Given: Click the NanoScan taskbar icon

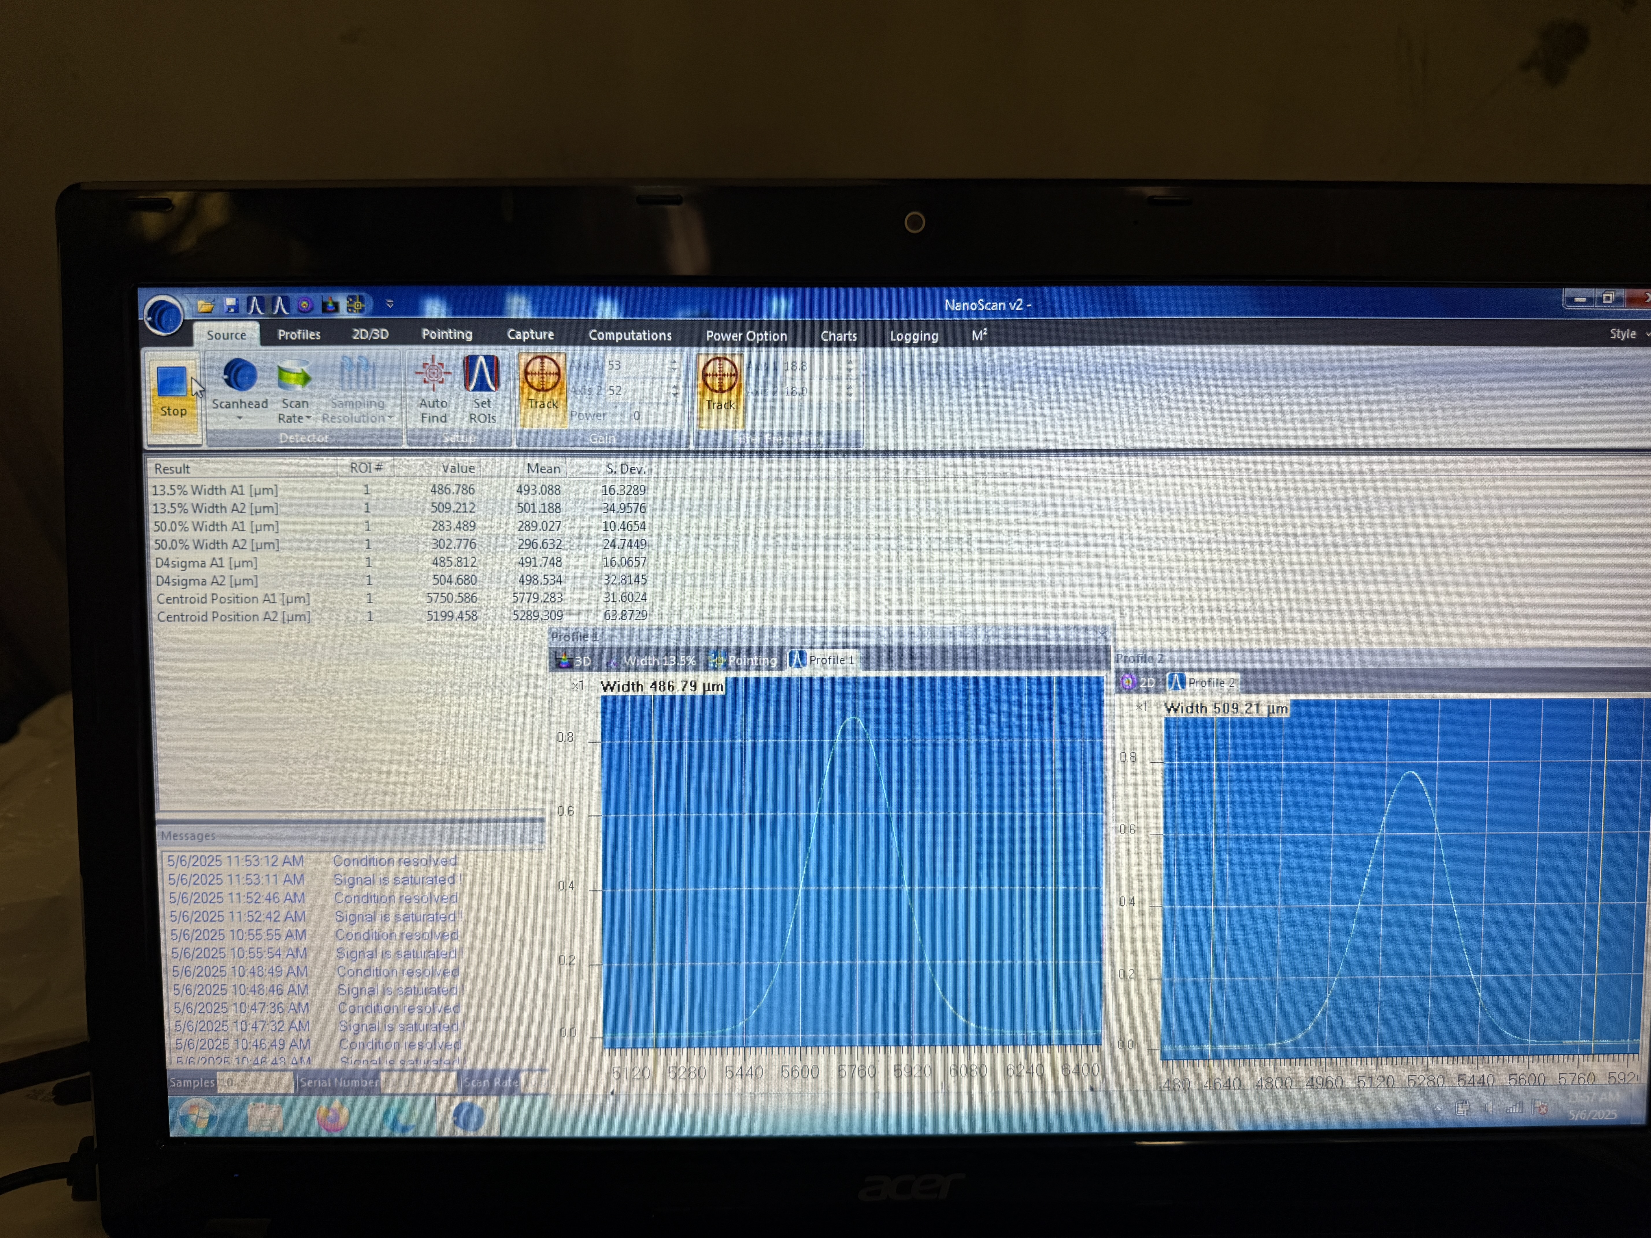Looking at the screenshot, I should click(468, 1118).
